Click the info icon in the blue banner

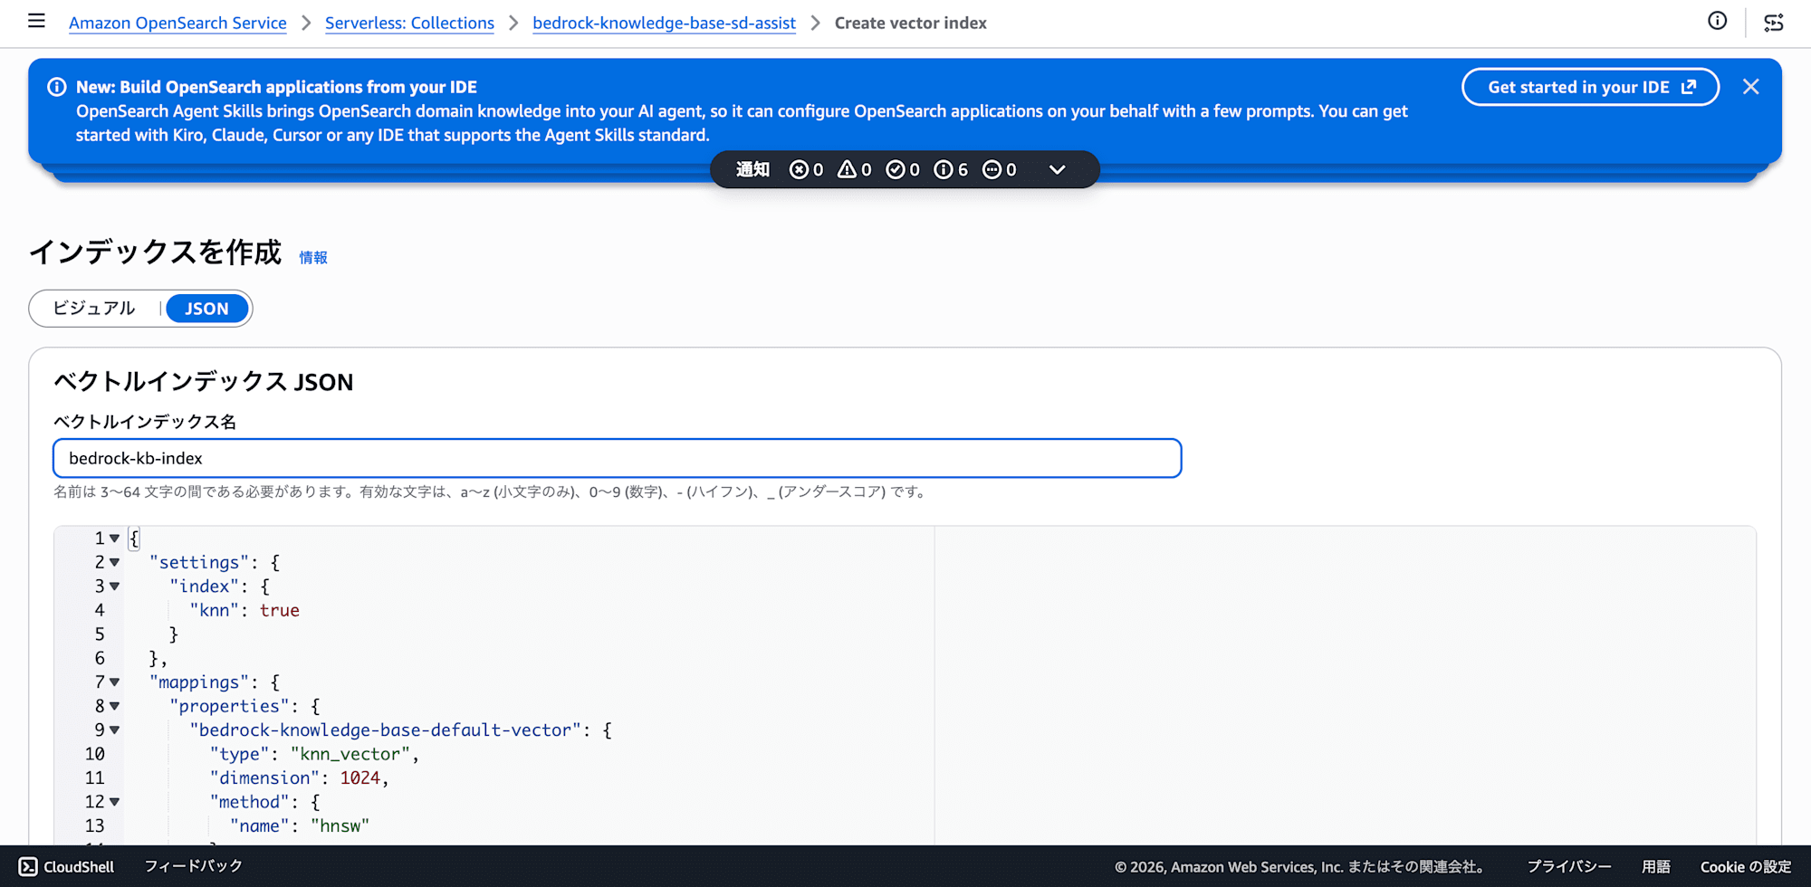point(57,87)
